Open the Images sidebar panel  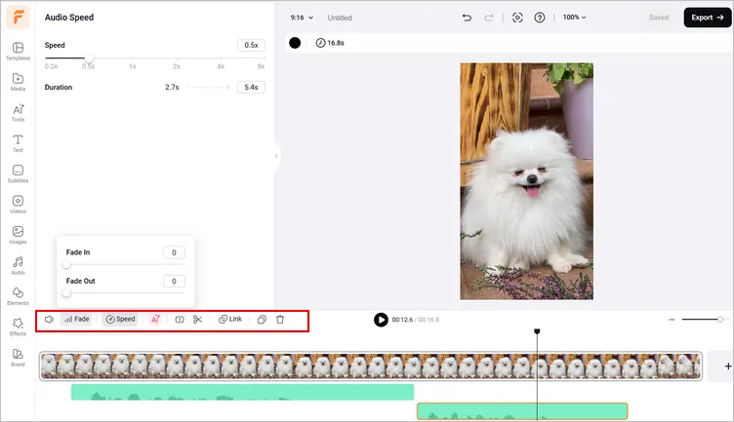(18, 235)
